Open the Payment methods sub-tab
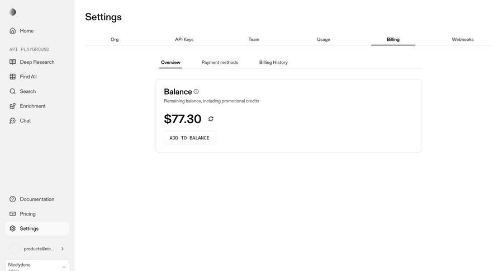 pyautogui.click(x=220, y=62)
